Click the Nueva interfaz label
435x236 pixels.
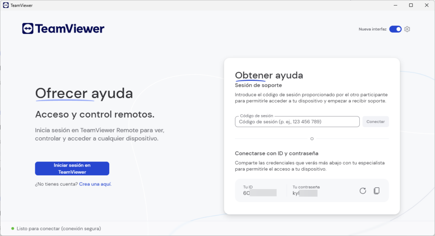(x=373, y=29)
